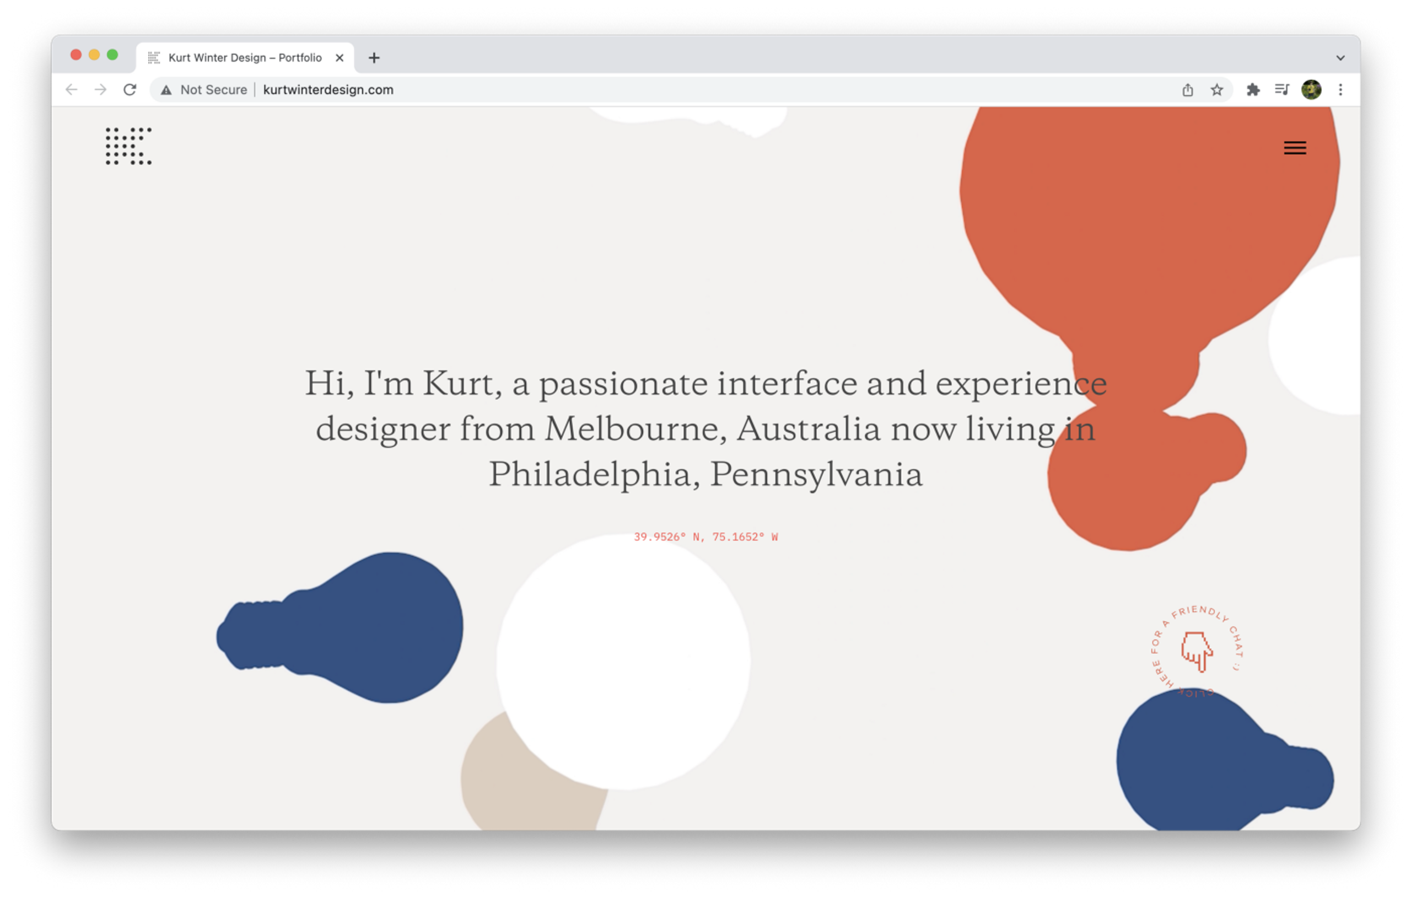Open the Extensions puzzle icon
This screenshot has height=897, width=1411.
click(1253, 90)
